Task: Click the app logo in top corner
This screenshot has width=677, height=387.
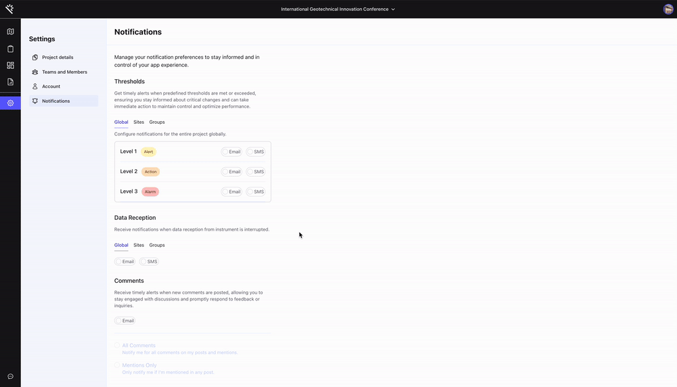Action: (9, 9)
